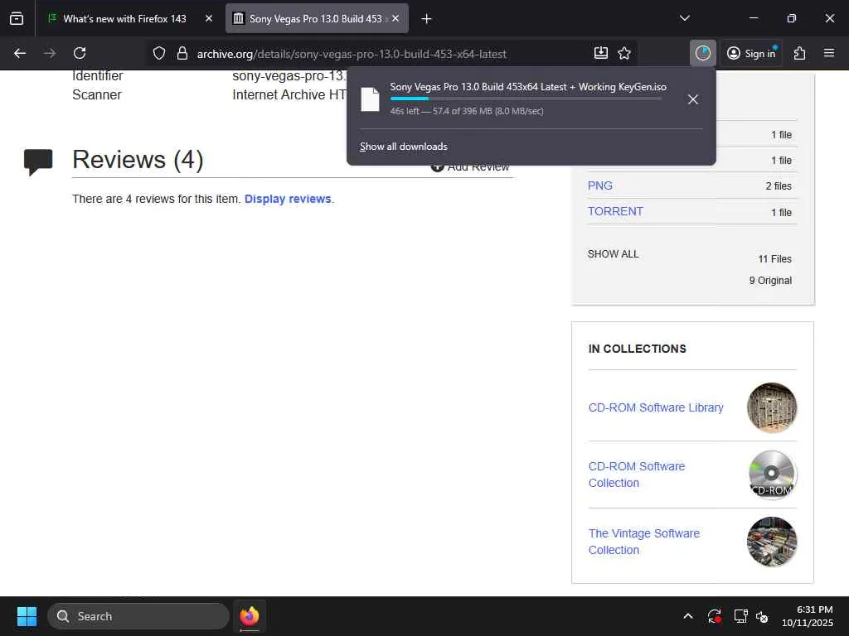This screenshot has height=636, width=849.
Task: Click the install/save page icon in address bar
Action: click(x=600, y=53)
